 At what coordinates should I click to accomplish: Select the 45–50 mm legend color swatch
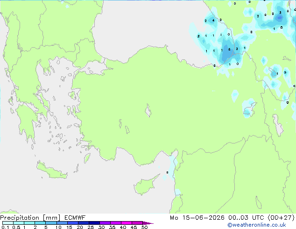coord(137,223)
